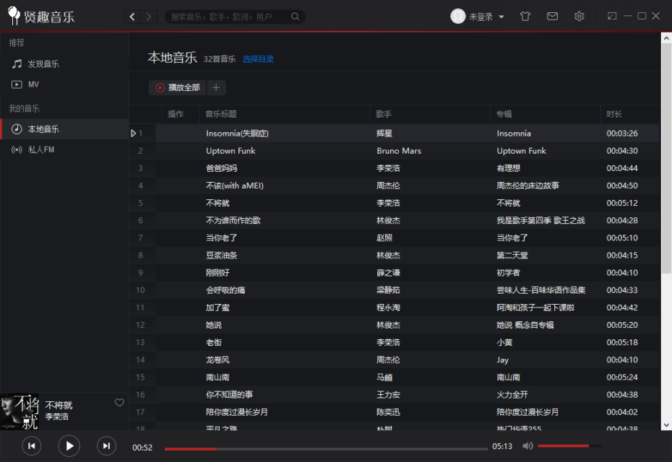672x462 pixels.
Task: Select the song 加了蜜
Action: click(x=217, y=308)
